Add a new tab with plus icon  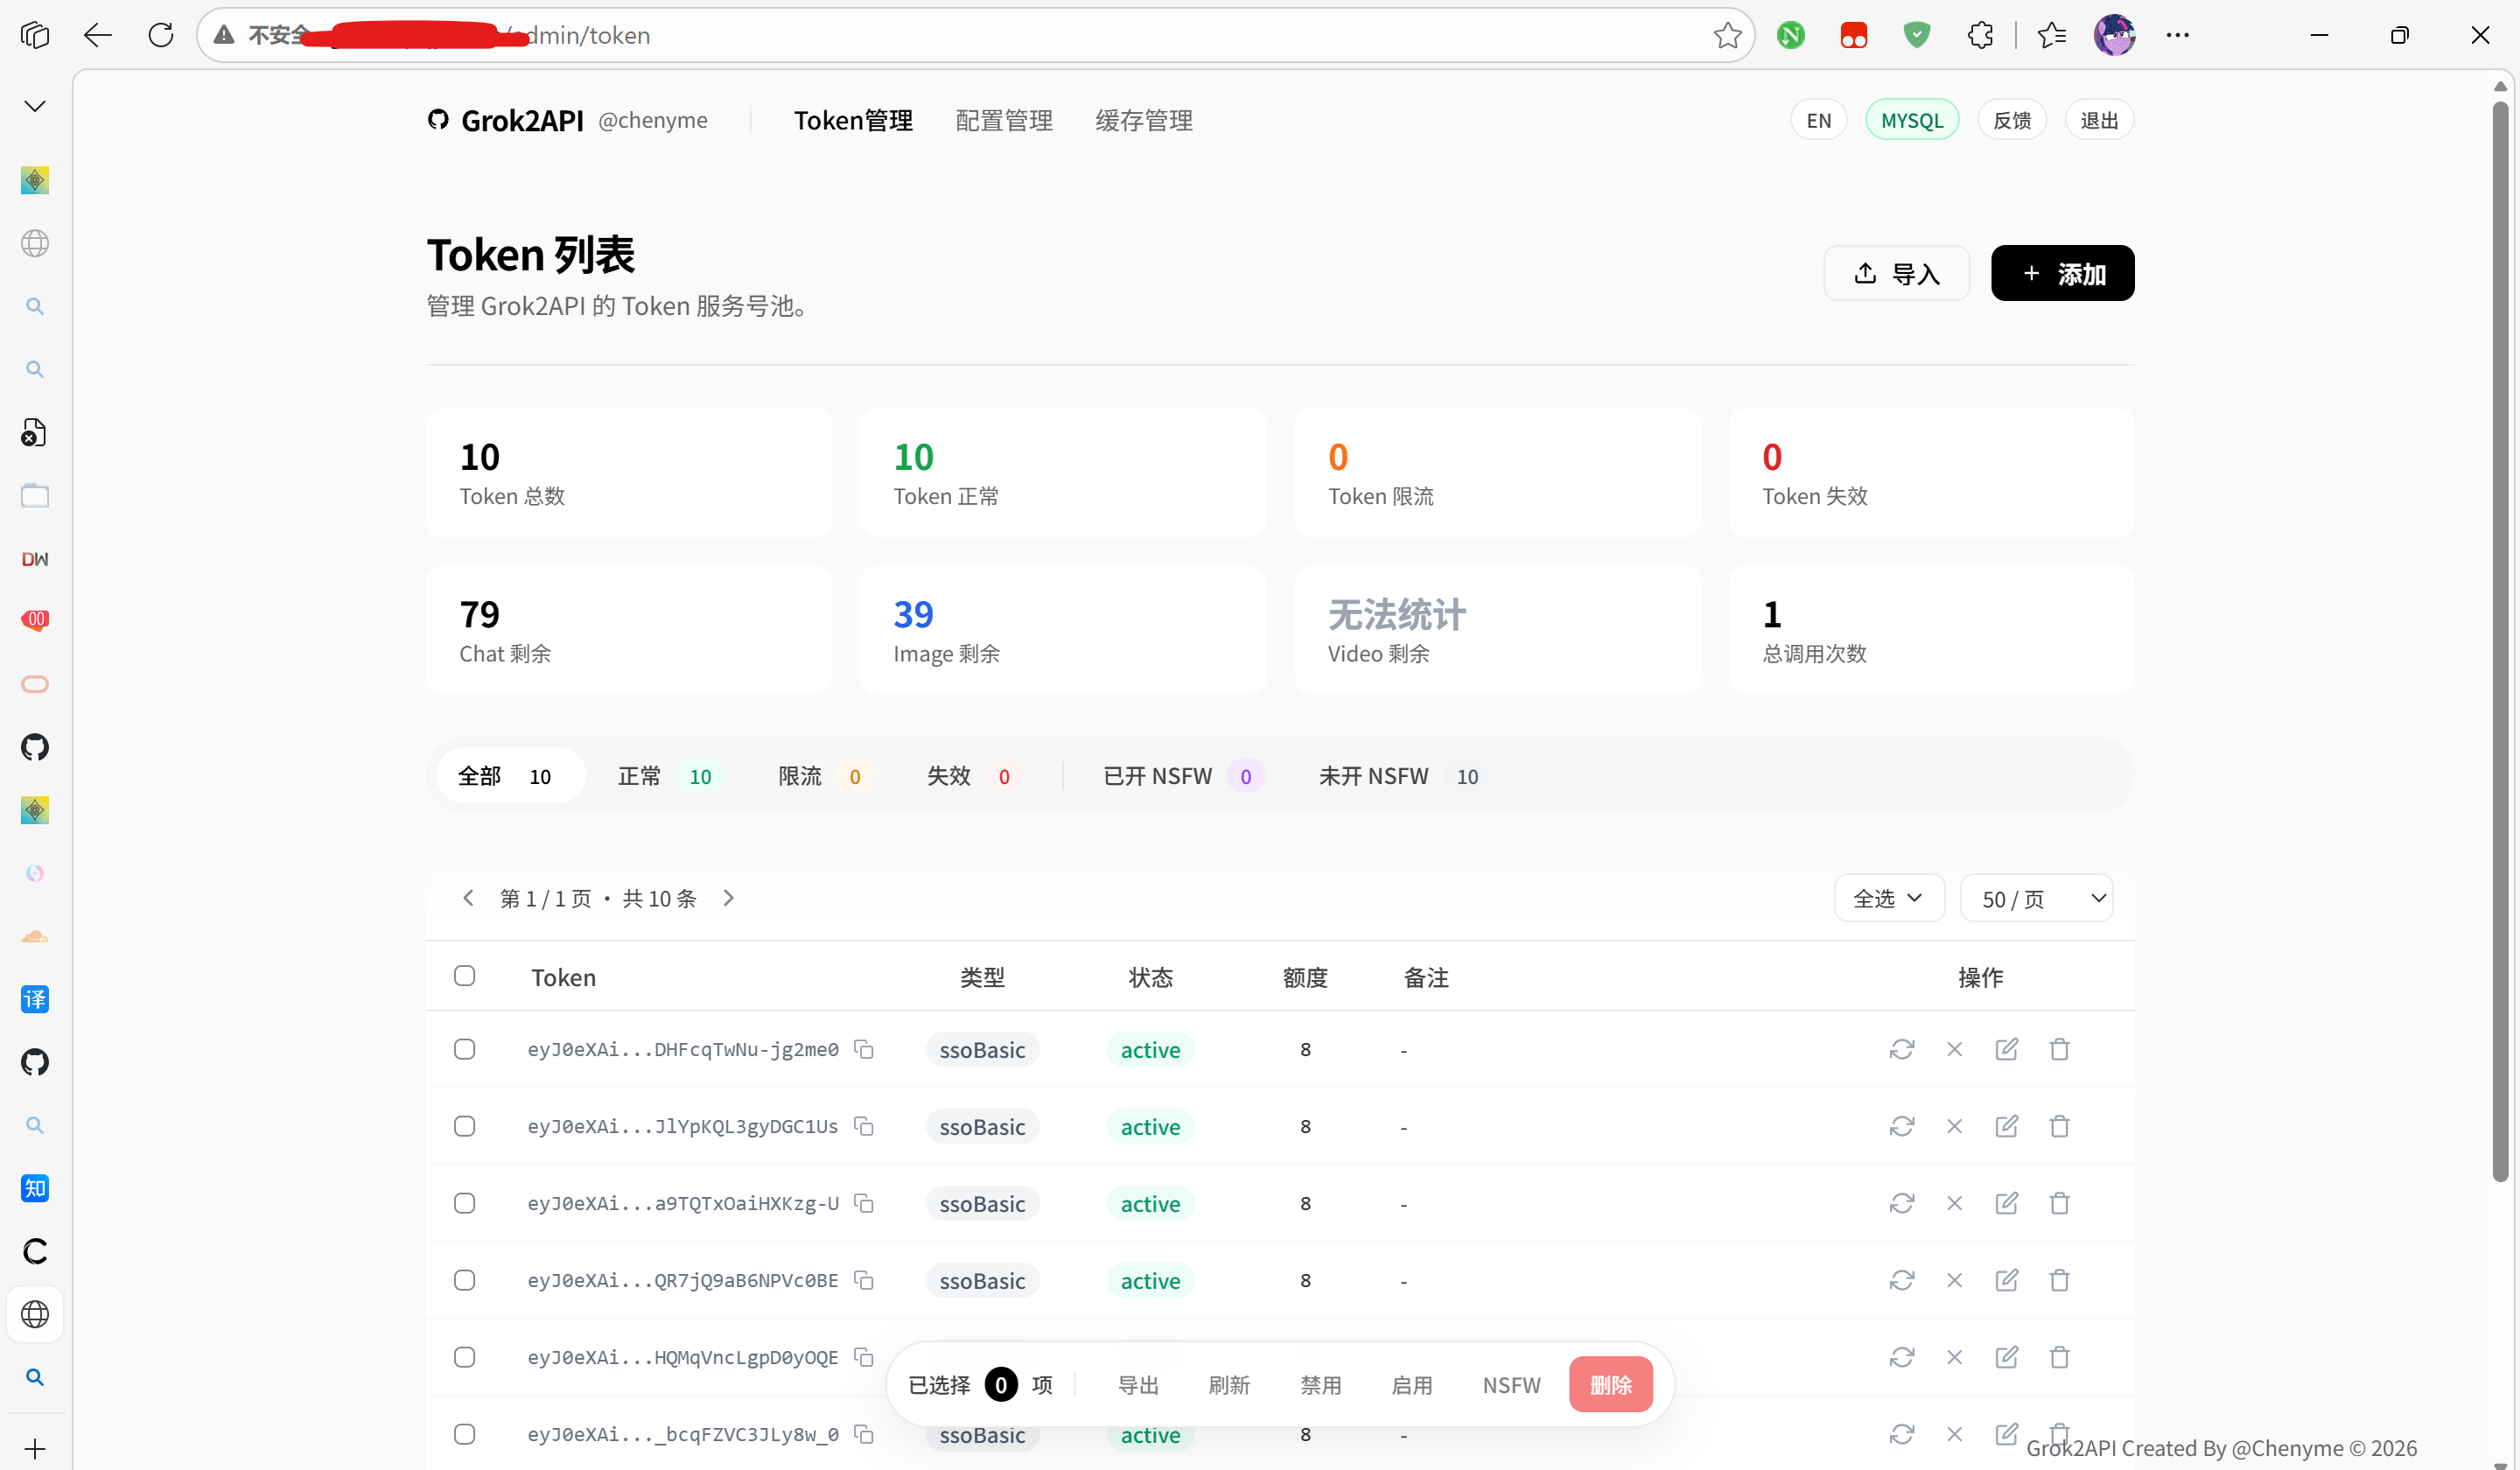tap(35, 1449)
